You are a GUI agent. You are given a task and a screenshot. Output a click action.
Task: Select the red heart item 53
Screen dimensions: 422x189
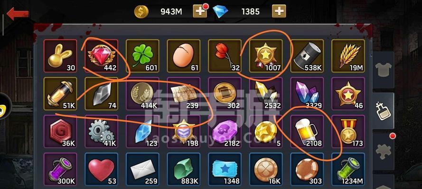[102, 170]
